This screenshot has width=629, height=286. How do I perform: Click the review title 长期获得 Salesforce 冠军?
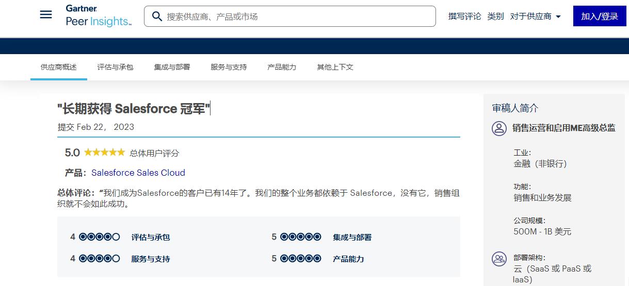coord(134,109)
